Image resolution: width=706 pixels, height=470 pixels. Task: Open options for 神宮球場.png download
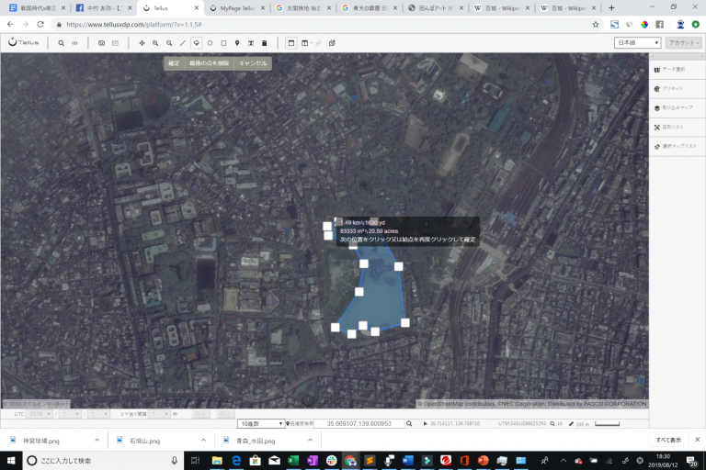(x=97, y=441)
